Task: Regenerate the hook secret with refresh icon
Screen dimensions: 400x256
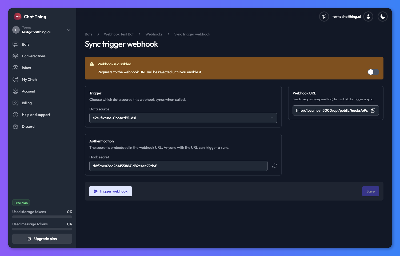Action: (274, 166)
